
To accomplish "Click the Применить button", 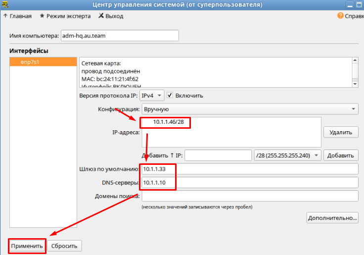I will tap(28, 246).
